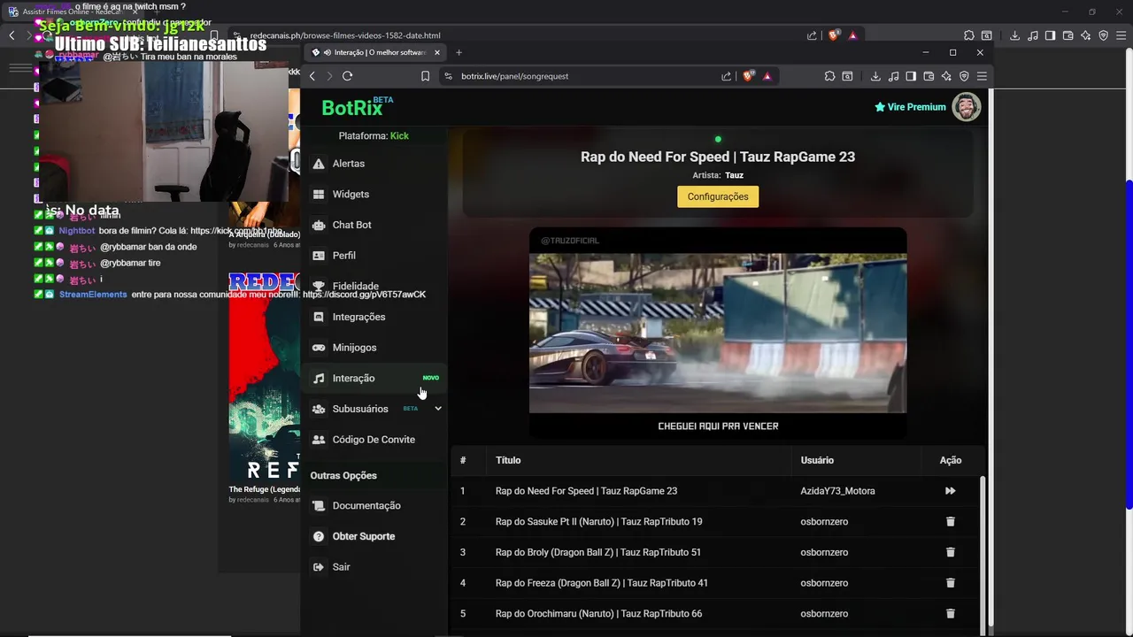The height and width of the screenshot is (637, 1133).
Task: Toggle browser sidebar panel in BotRix window
Action: (x=911, y=76)
